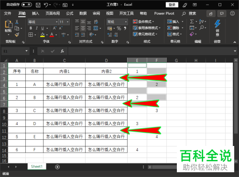
Task: Switch to the 数据 ribbon tab
Action: (83, 13)
